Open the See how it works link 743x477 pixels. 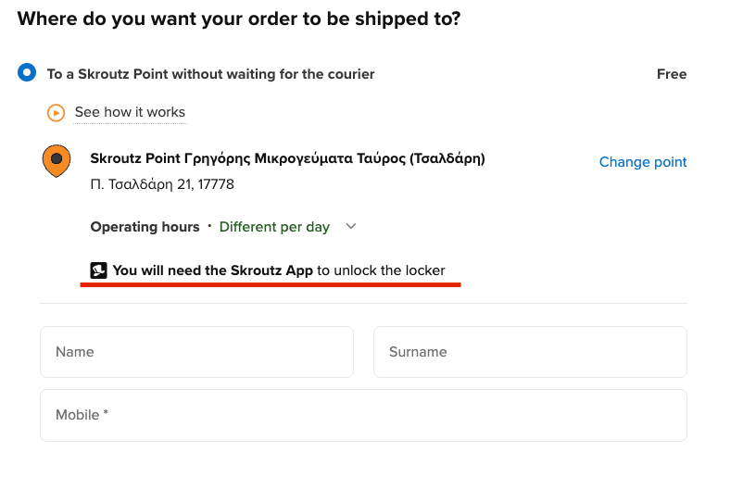130,112
